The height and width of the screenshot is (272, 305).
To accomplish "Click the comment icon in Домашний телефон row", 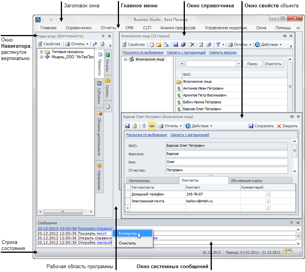I will click(x=268, y=194).
